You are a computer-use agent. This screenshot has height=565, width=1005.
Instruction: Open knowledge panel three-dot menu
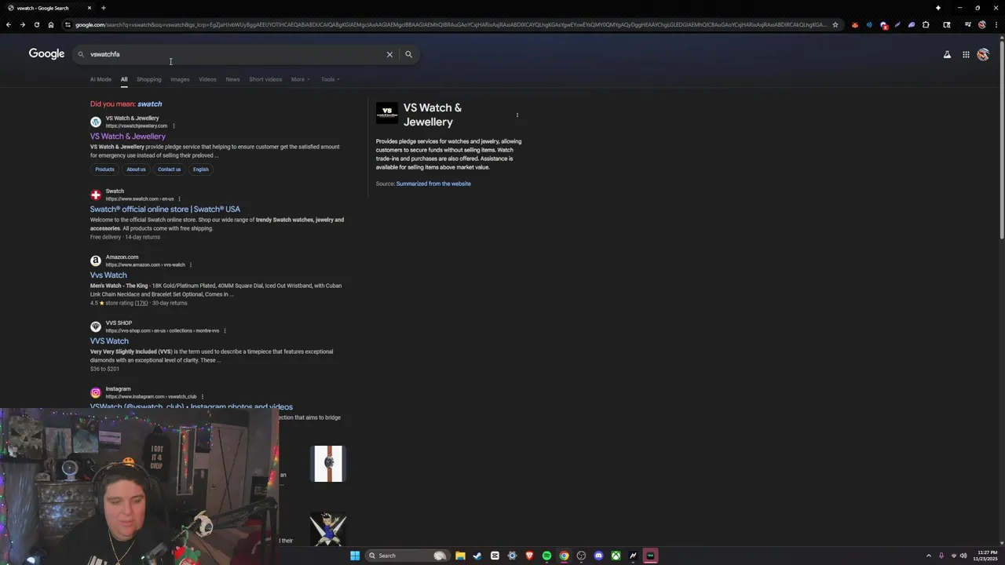[x=517, y=115]
